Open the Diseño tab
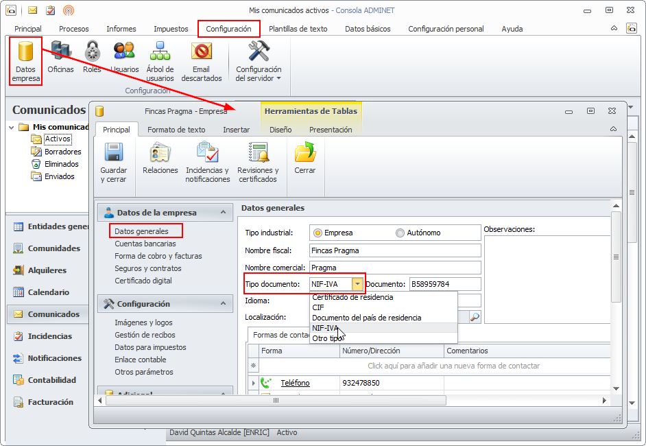This screenshot has width=646, height=446. pyautogui.click(x=280, y=130)
